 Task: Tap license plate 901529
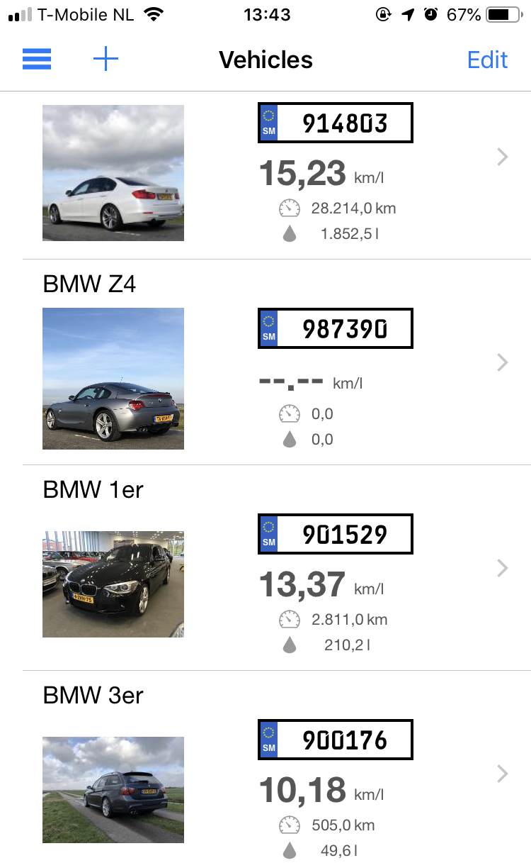pos(335,534)
